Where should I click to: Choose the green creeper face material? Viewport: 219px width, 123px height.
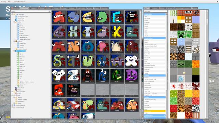[x=181, y=34]
